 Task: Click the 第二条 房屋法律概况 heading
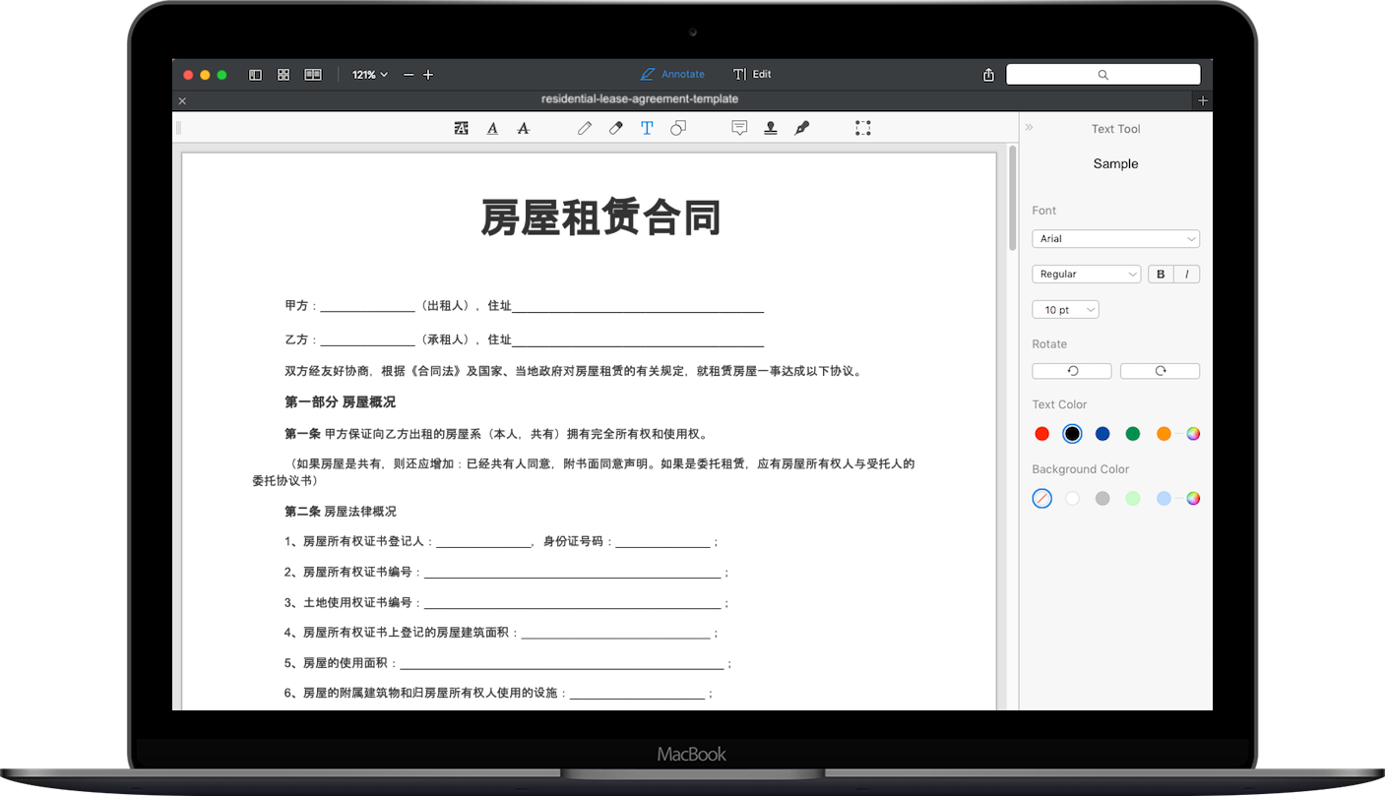click(x=341, y=512)
